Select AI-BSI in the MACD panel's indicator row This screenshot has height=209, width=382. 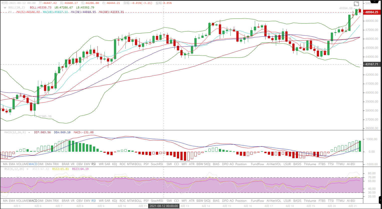pyautogui.click(x=351, y=164)
